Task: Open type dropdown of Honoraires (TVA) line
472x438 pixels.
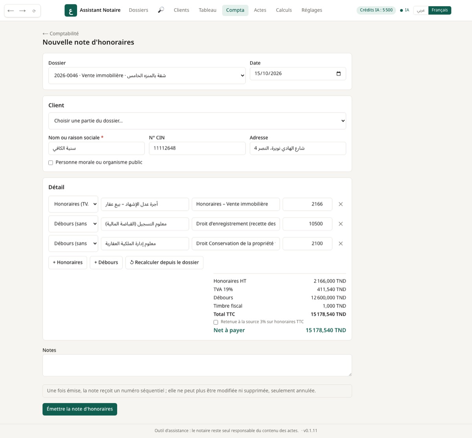Action: [73, 204]
